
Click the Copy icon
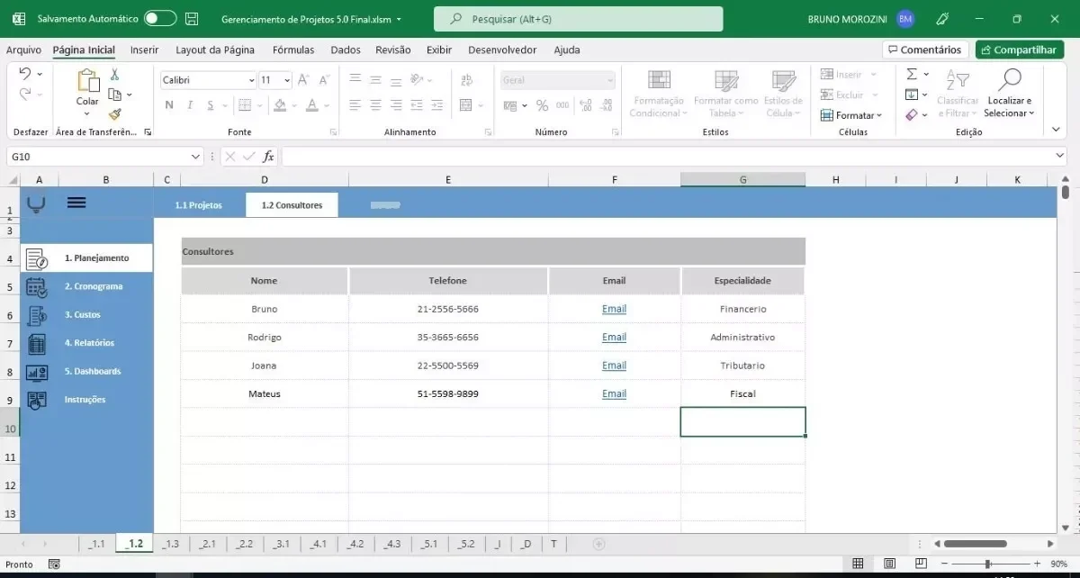[x=115, y=95]
